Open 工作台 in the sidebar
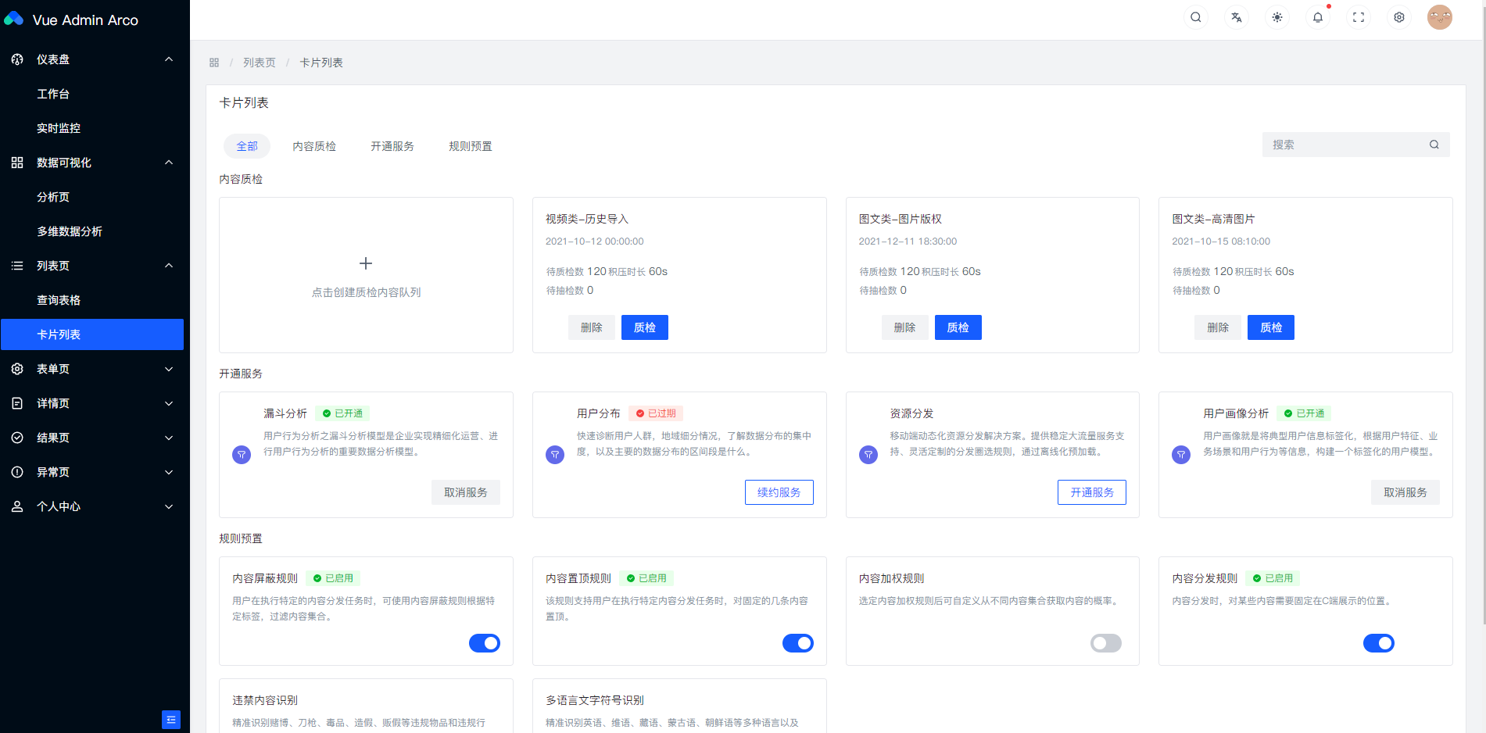Screen dimensions: 1486x733 [92, 94]
